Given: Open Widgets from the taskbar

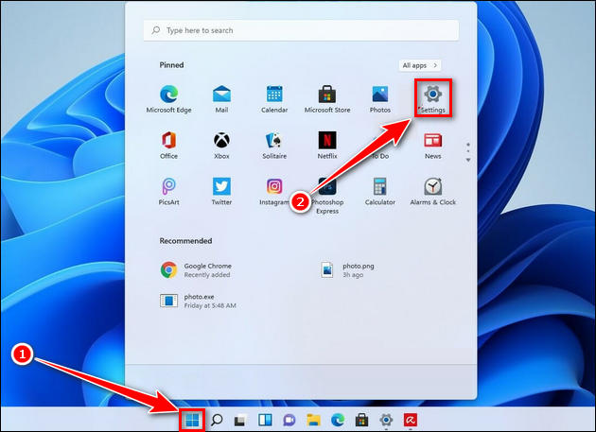Looking at the screenshot, I should click(265, 420).
